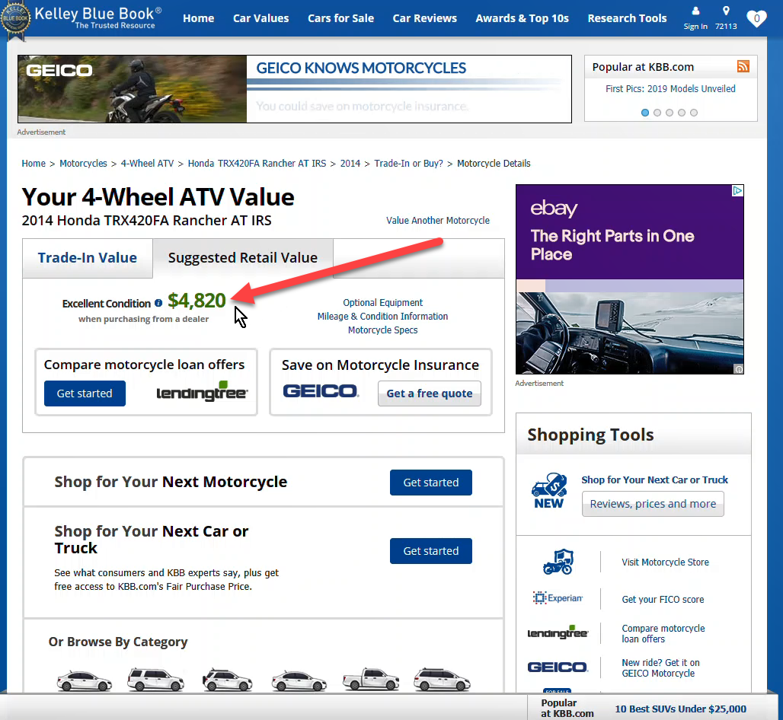Click the NEW car shopping icon
This screenshot has height=720, width=783.
(549, 490)
